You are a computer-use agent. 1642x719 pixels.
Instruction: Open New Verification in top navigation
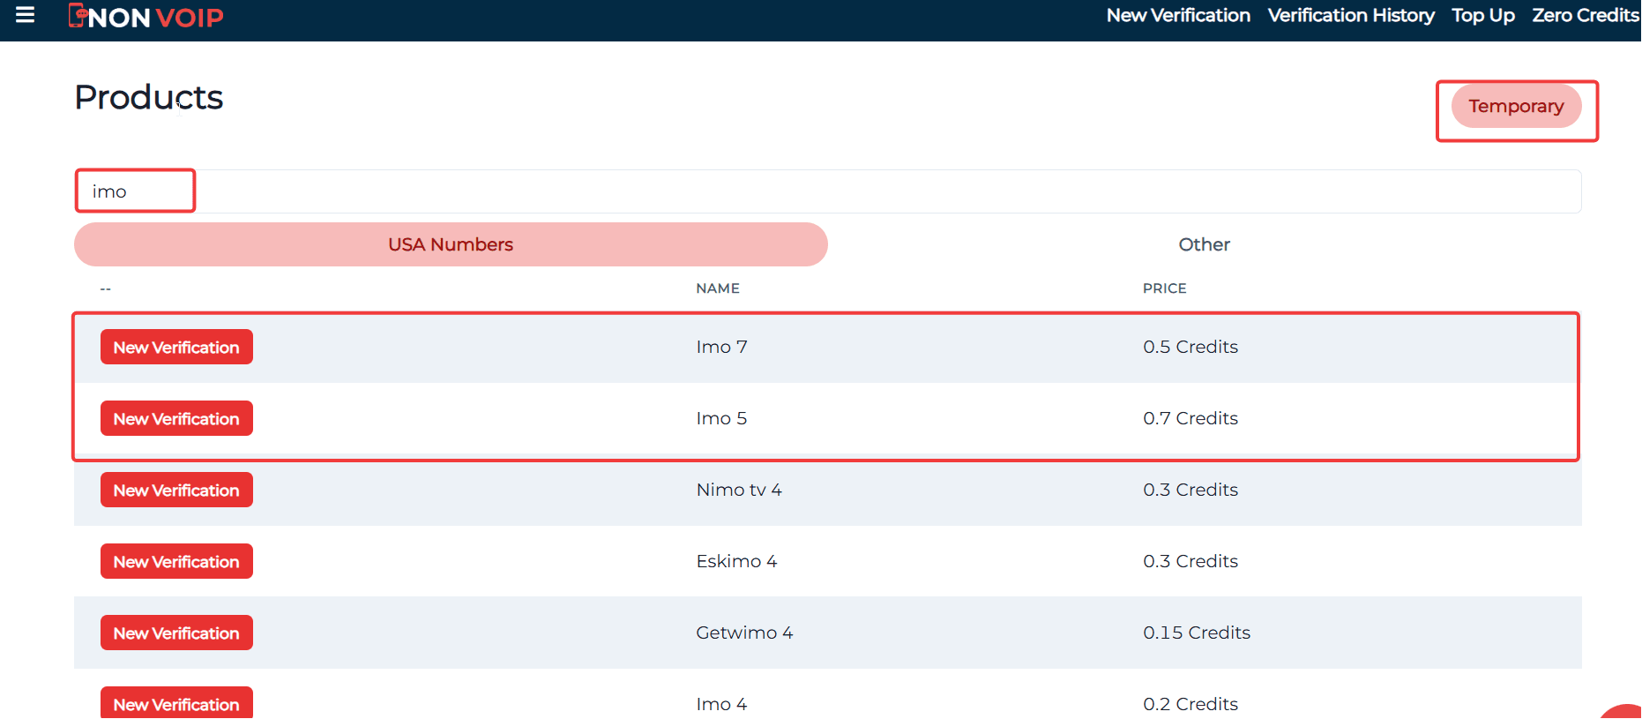click(1178, 15)
